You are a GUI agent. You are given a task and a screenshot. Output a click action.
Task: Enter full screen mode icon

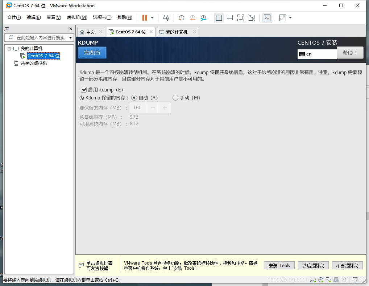tap(241, 18)
